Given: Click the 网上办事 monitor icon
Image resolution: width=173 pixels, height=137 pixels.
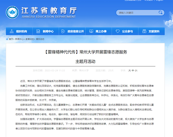Looking at the screenshot, I should [x=91, y=31].
